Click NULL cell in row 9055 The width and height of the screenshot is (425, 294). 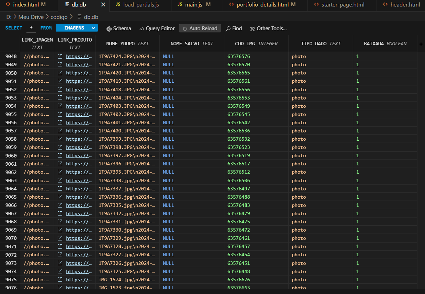coord(192,114)
